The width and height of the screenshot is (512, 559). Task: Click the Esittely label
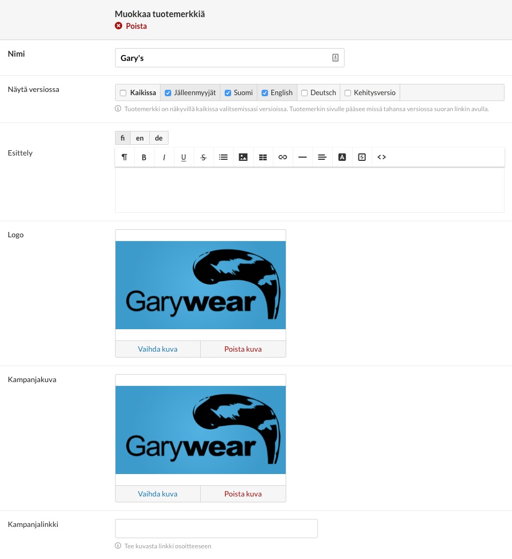tap(20, 153)
